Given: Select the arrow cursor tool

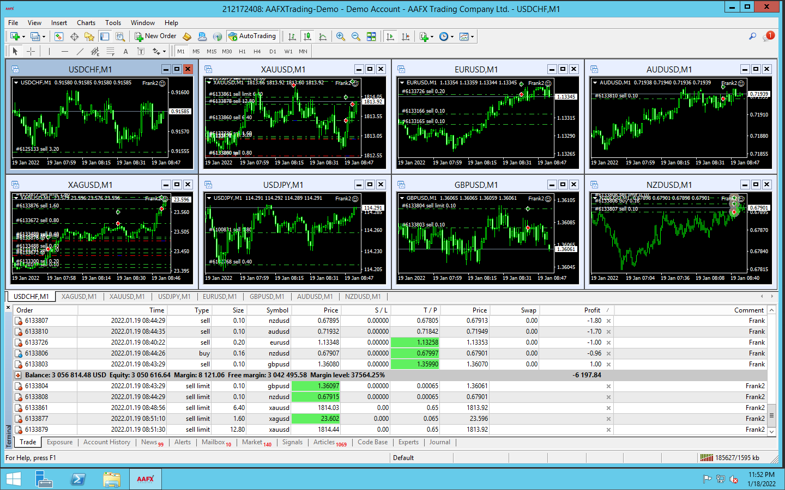Looking at the screenshot, I should 15,51.
